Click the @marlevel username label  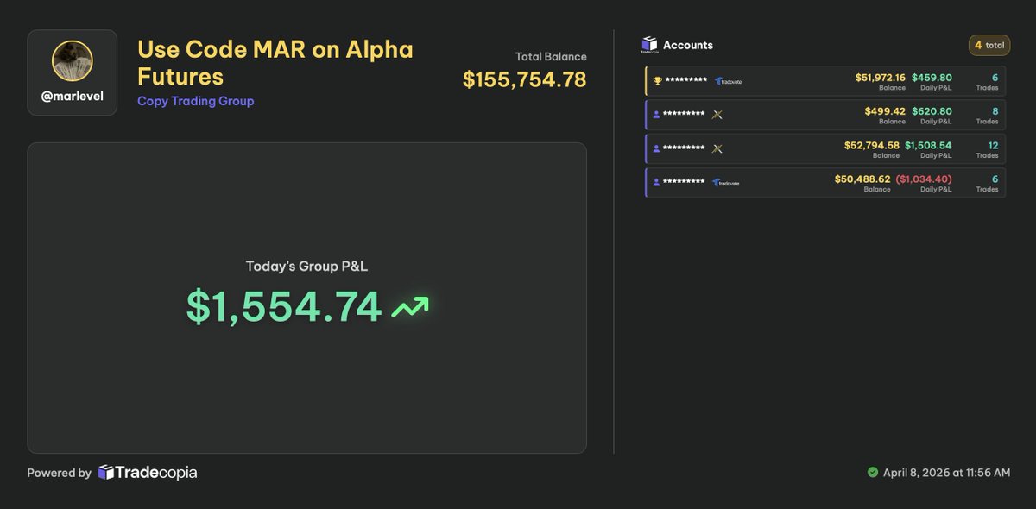coord(73,97)
